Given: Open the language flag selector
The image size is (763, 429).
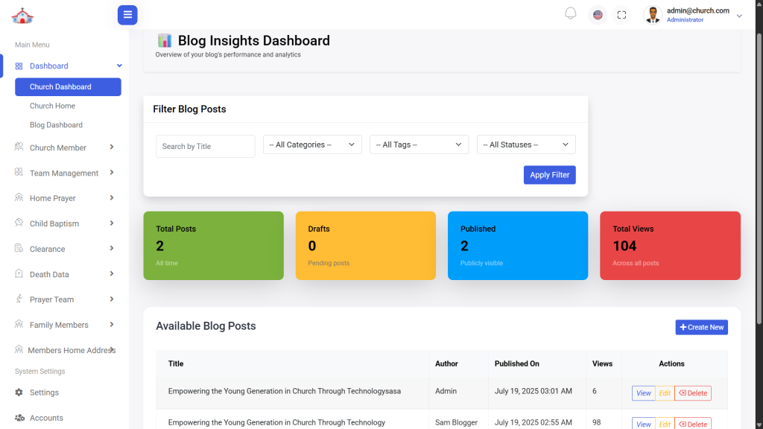Looking at the screenshot, I should point(598,15).
